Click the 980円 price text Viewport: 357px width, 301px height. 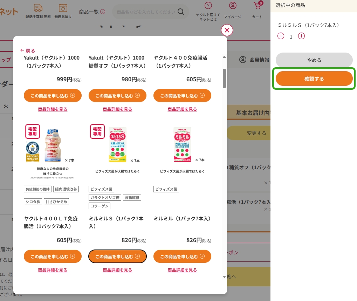(134, 80)
